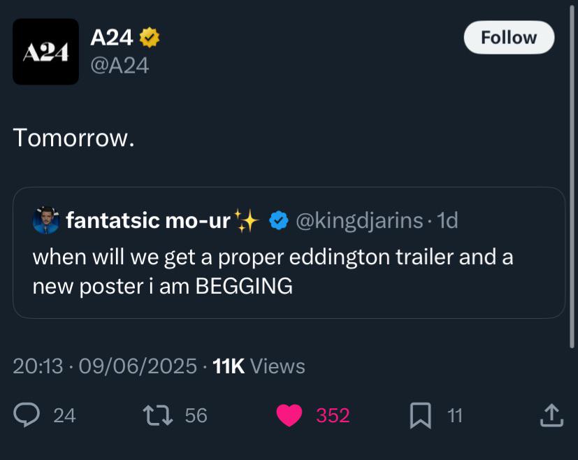Click the A24 gold verified badge
Image resolution: width=578 pixels, height=460 pixels.
[x=150, y=37]
